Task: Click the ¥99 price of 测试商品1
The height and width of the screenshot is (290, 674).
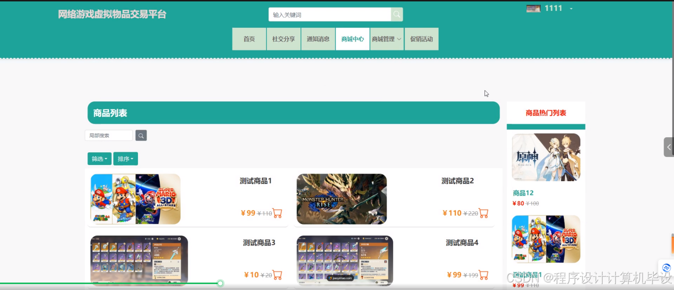Action: point(248,213)
